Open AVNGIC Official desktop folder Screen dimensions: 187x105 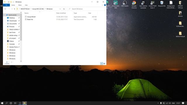click(180, 5)
